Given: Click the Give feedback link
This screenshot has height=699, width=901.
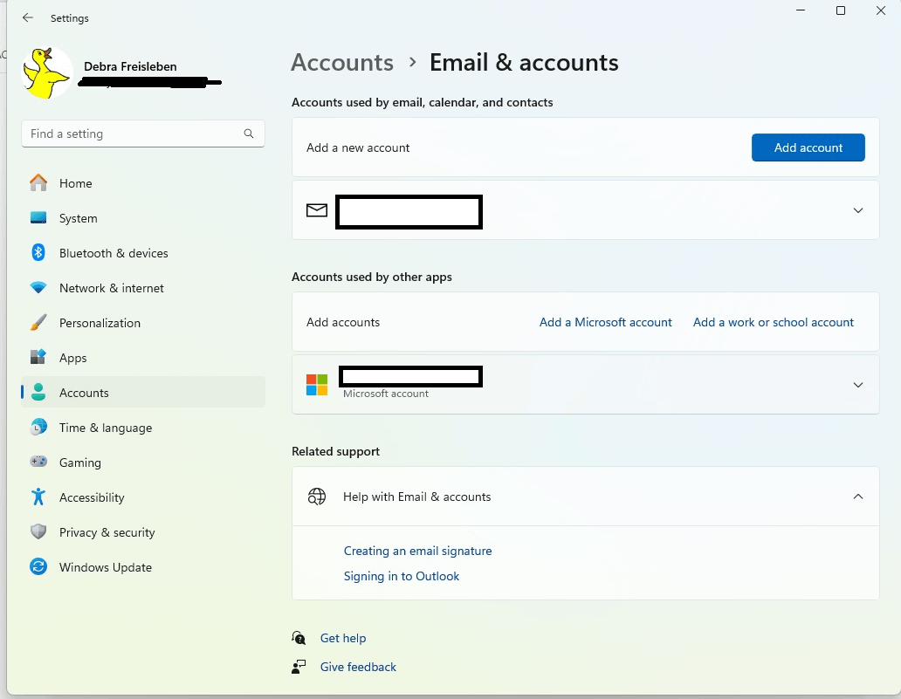Looking at the screenshot, I should (358, 667).
